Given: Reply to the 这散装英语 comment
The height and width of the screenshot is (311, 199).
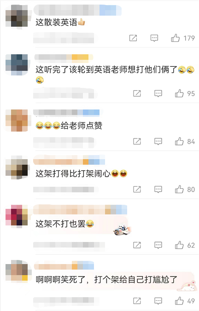Looking at the screenshot, I should (154, 38).
